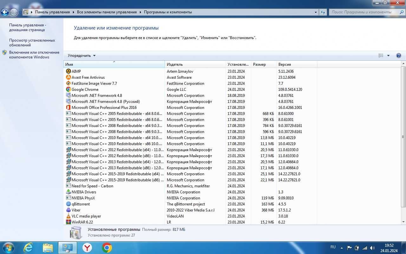The width and height of the screenshot is (406, 254).
Task: Click the Action Center flag tray icon
Action: pos(349,248)
